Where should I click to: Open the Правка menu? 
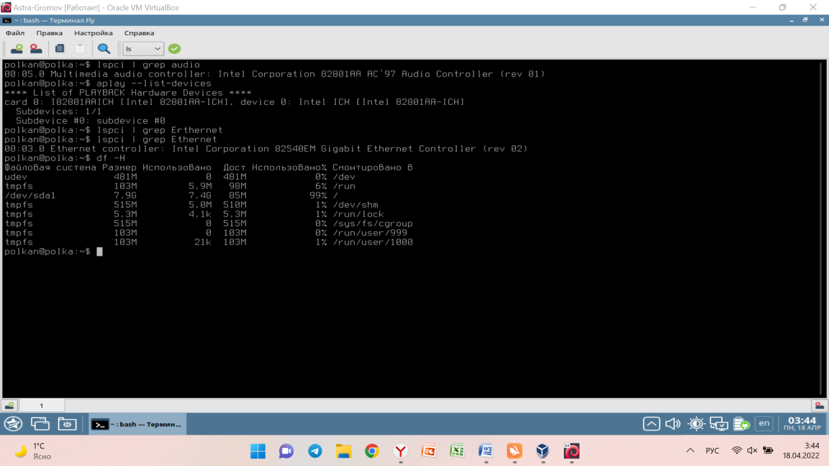click(49, 33)
